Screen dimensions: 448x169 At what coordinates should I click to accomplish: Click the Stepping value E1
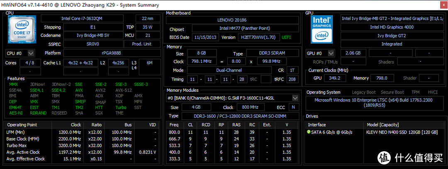click(x=93, y=27)
